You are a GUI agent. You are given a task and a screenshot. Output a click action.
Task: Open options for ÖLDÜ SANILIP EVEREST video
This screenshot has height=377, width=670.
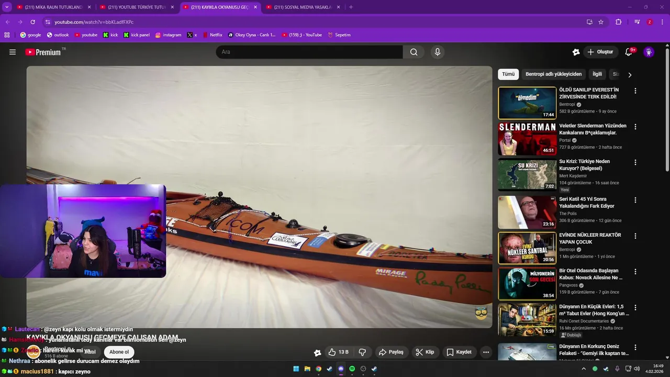click(x=635, y=91)
